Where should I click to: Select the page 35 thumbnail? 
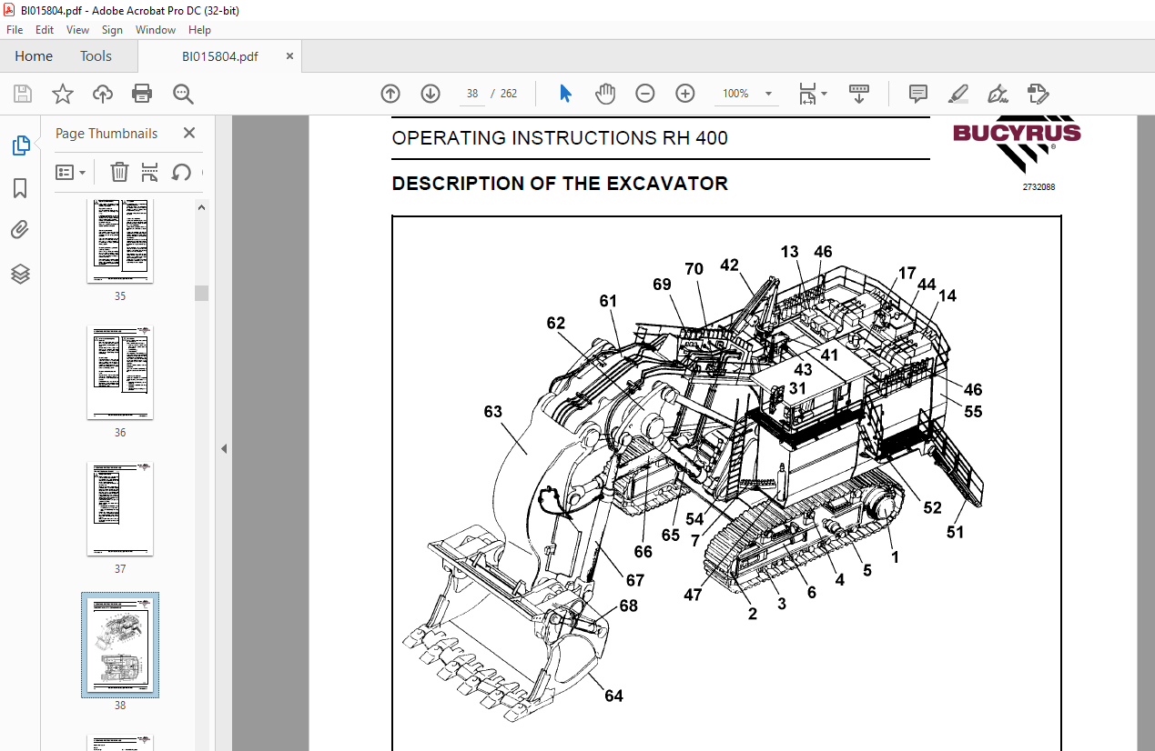coord(120,241)
